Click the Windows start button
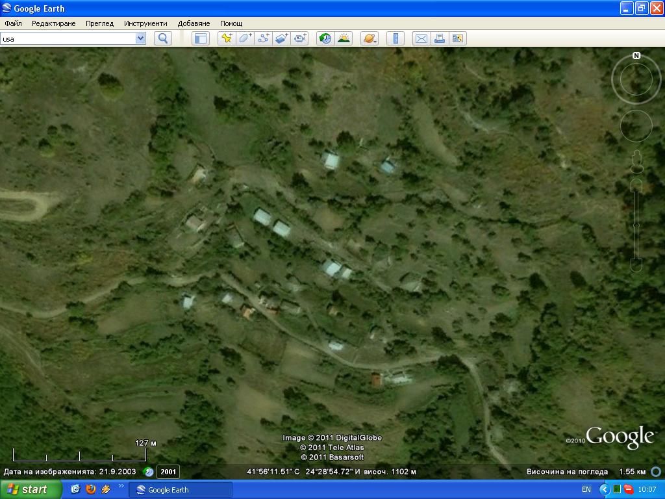The image size is (665, 499). click(x=31, y=490)
